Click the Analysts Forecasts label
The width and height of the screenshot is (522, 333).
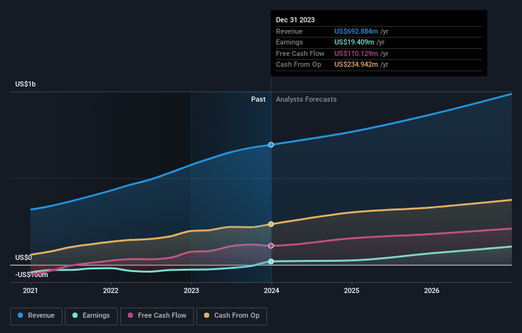306,100
